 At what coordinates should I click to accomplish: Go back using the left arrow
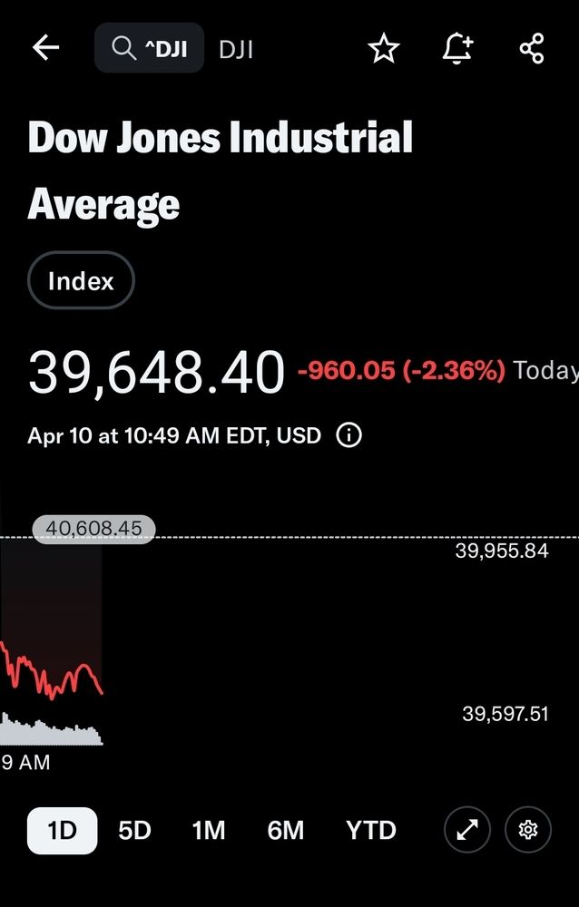tap(45, 48)
